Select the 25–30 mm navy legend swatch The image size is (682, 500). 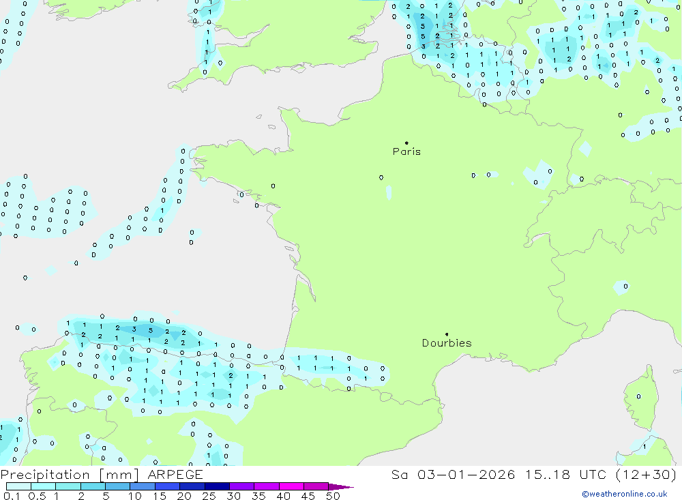(217, 486)
